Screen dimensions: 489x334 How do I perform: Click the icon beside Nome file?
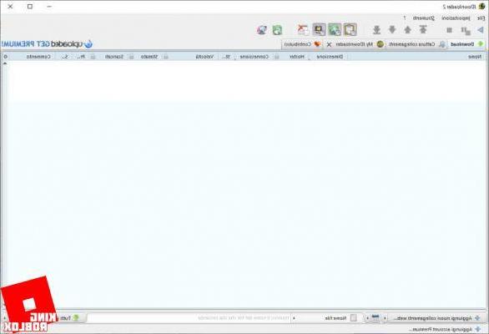[x=353, y=318]
